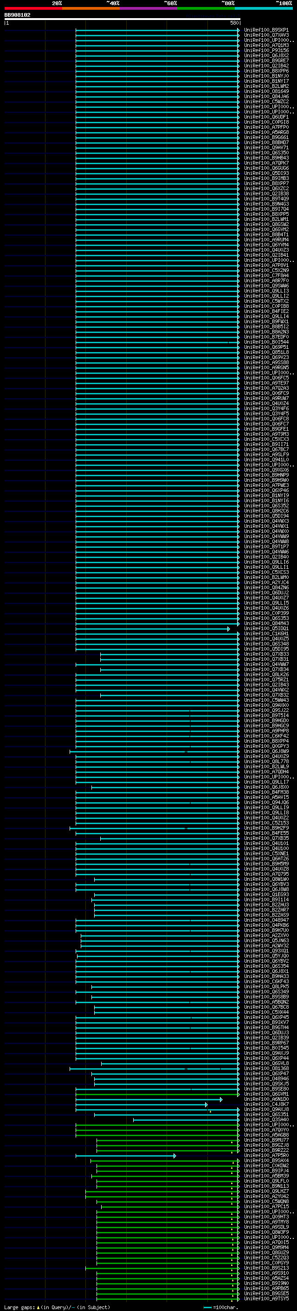Open hit UniRef100_P93156
This screenshot has width=297, height=1311.
click(266, 50)
